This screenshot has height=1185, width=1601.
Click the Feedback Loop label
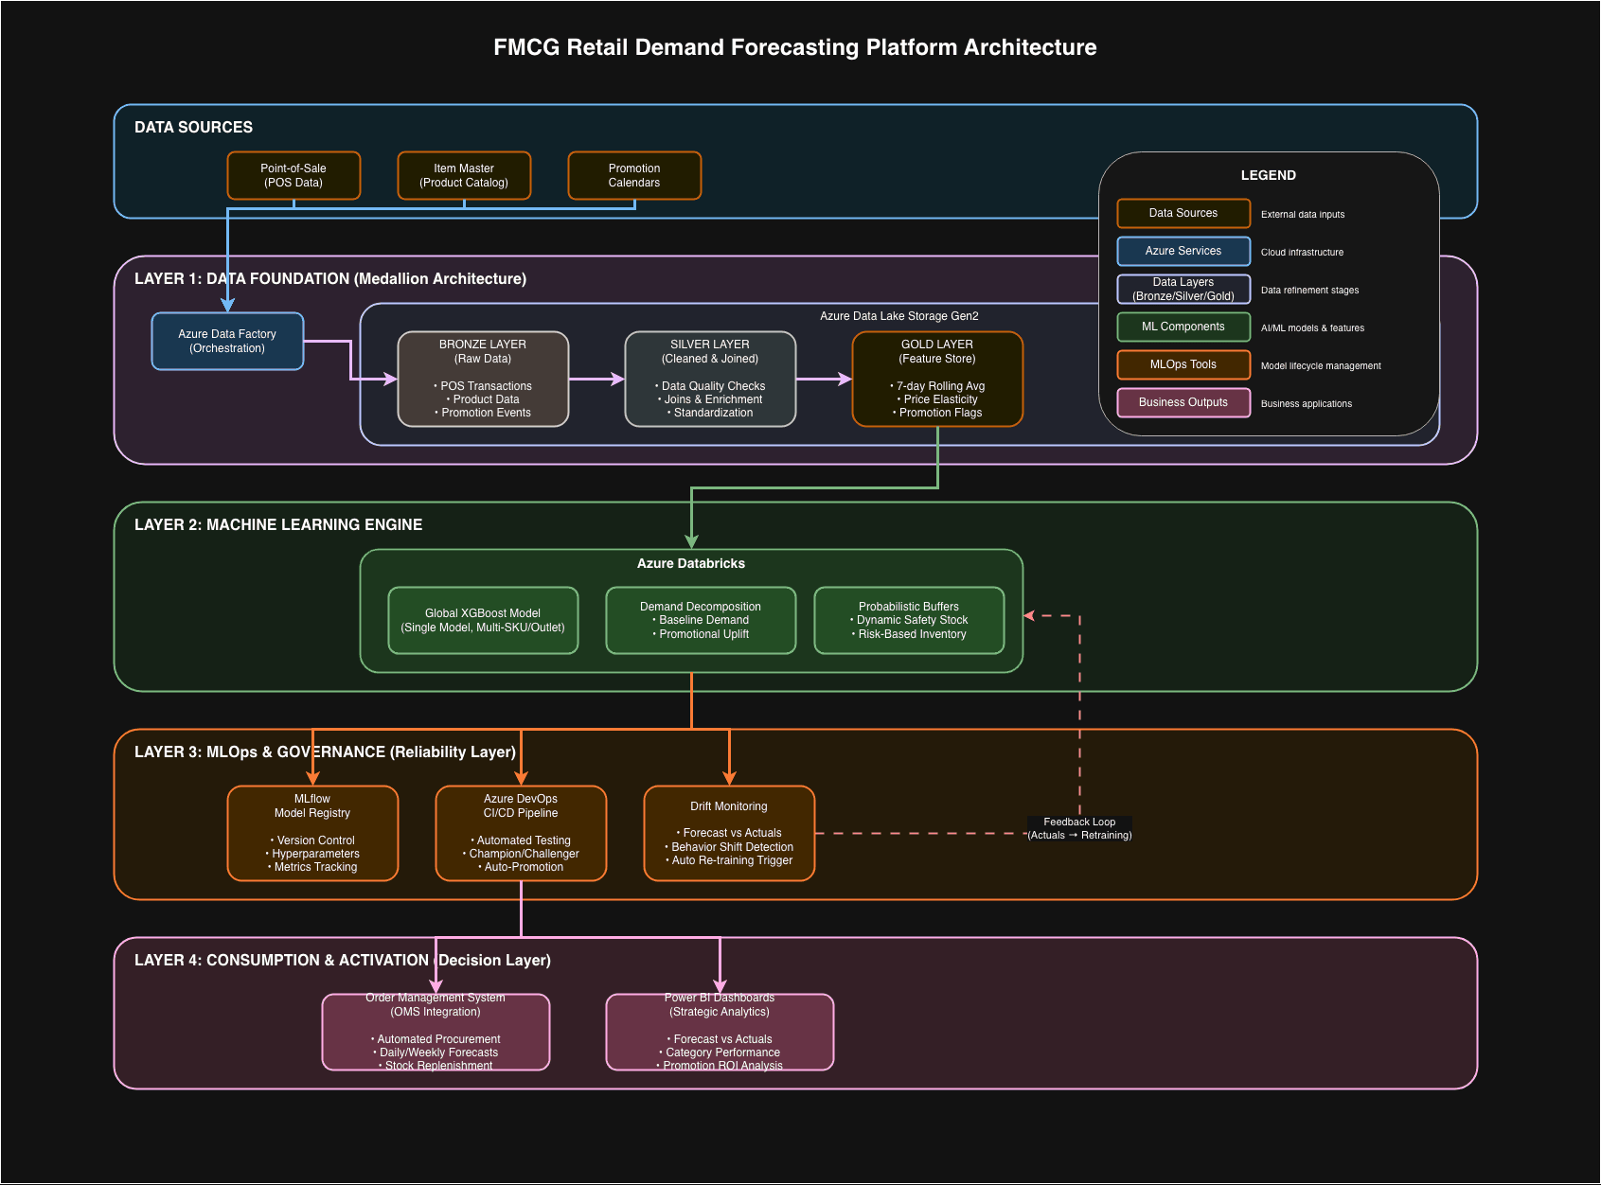click(x=1079, y=828)
